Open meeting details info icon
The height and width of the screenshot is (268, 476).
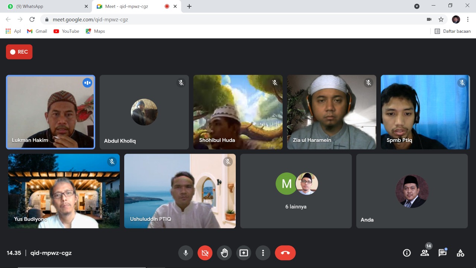407,253
